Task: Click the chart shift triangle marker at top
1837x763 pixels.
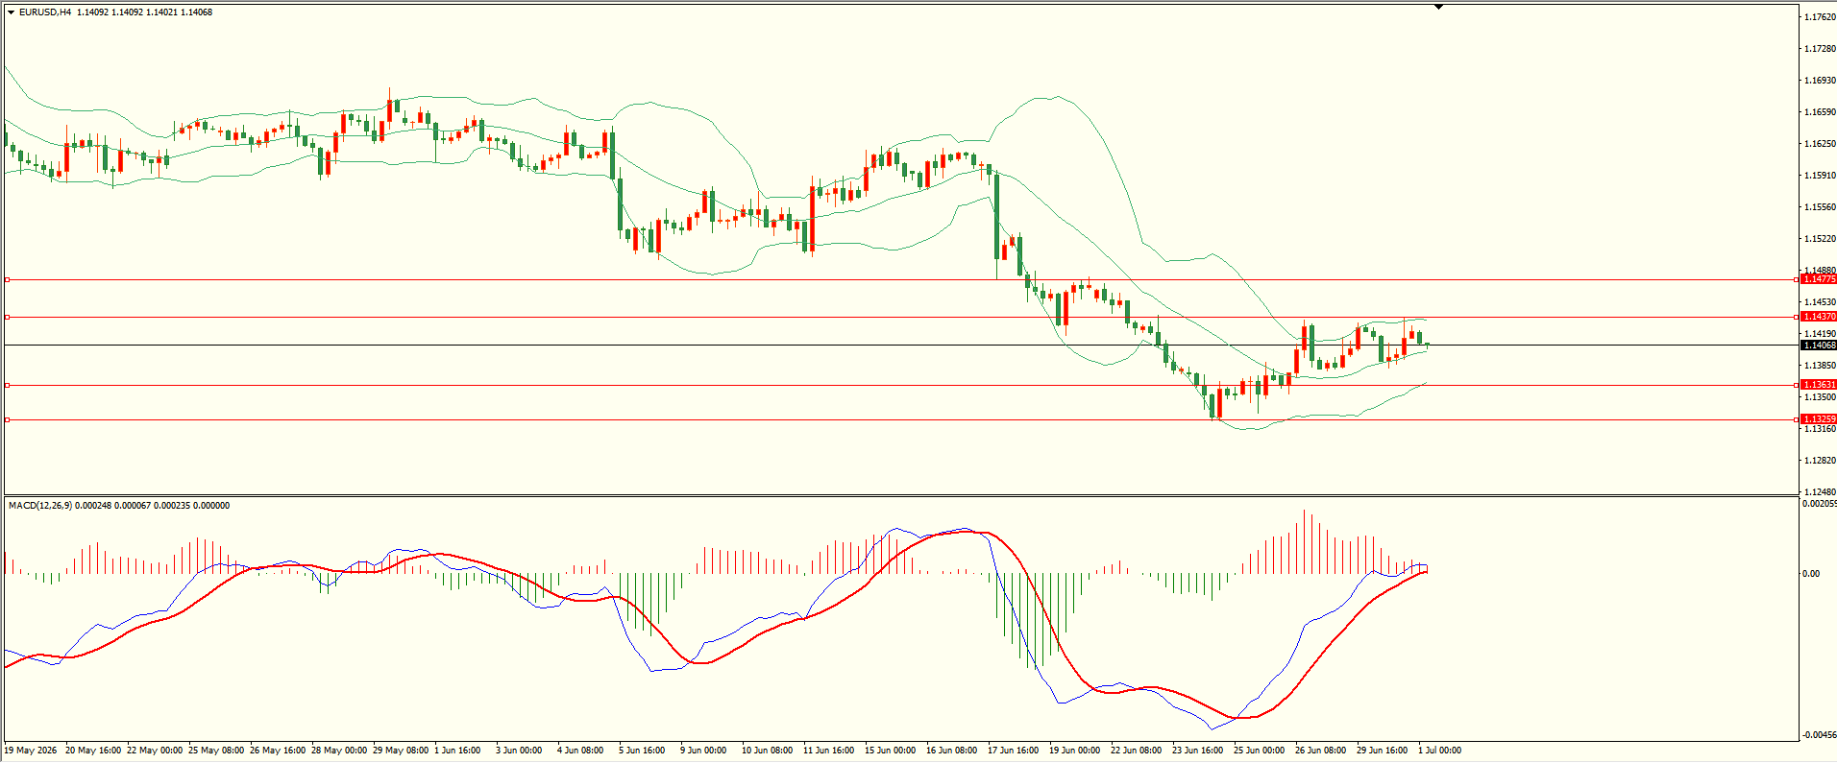Action: pos(1438,7)
